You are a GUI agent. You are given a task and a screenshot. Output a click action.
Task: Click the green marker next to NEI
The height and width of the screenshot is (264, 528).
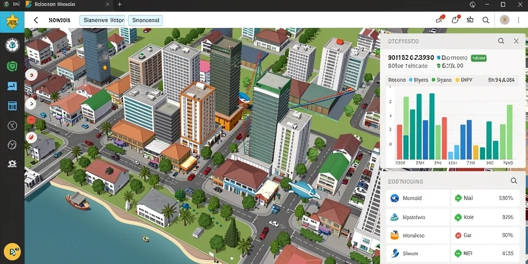tap(458, 253)
